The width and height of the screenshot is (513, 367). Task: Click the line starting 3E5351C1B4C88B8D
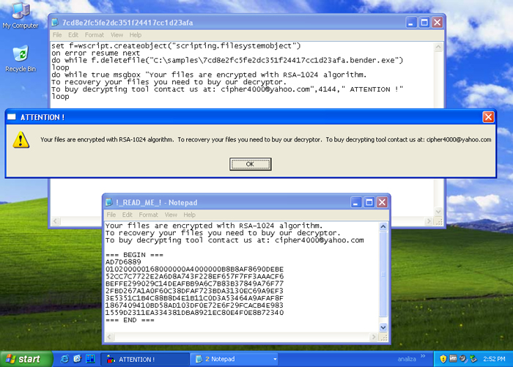pyautogui.click(x=194, y=298)
